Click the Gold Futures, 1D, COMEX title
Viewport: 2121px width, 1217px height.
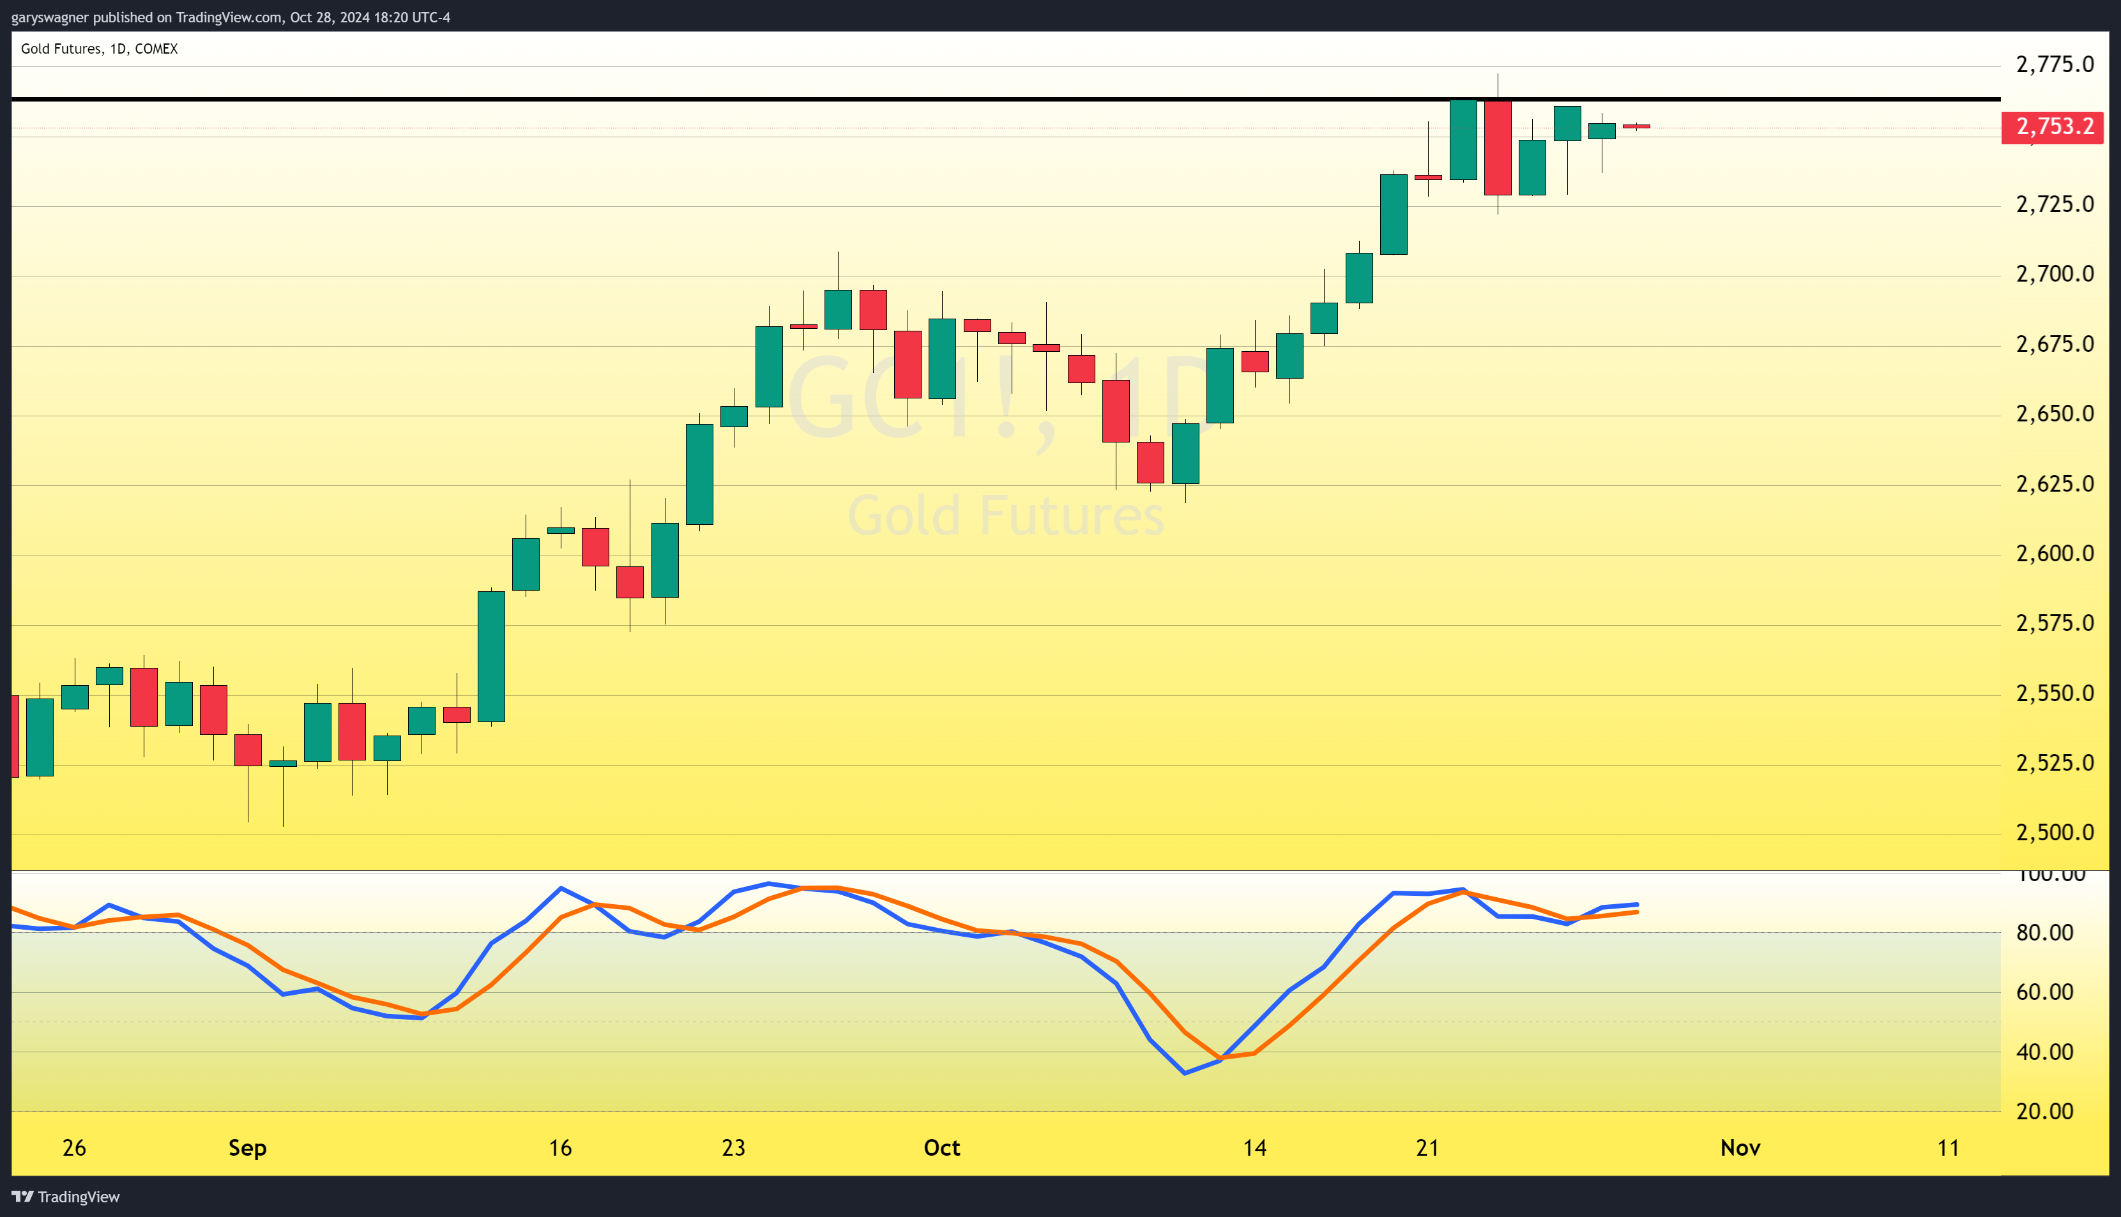[100, 49]
